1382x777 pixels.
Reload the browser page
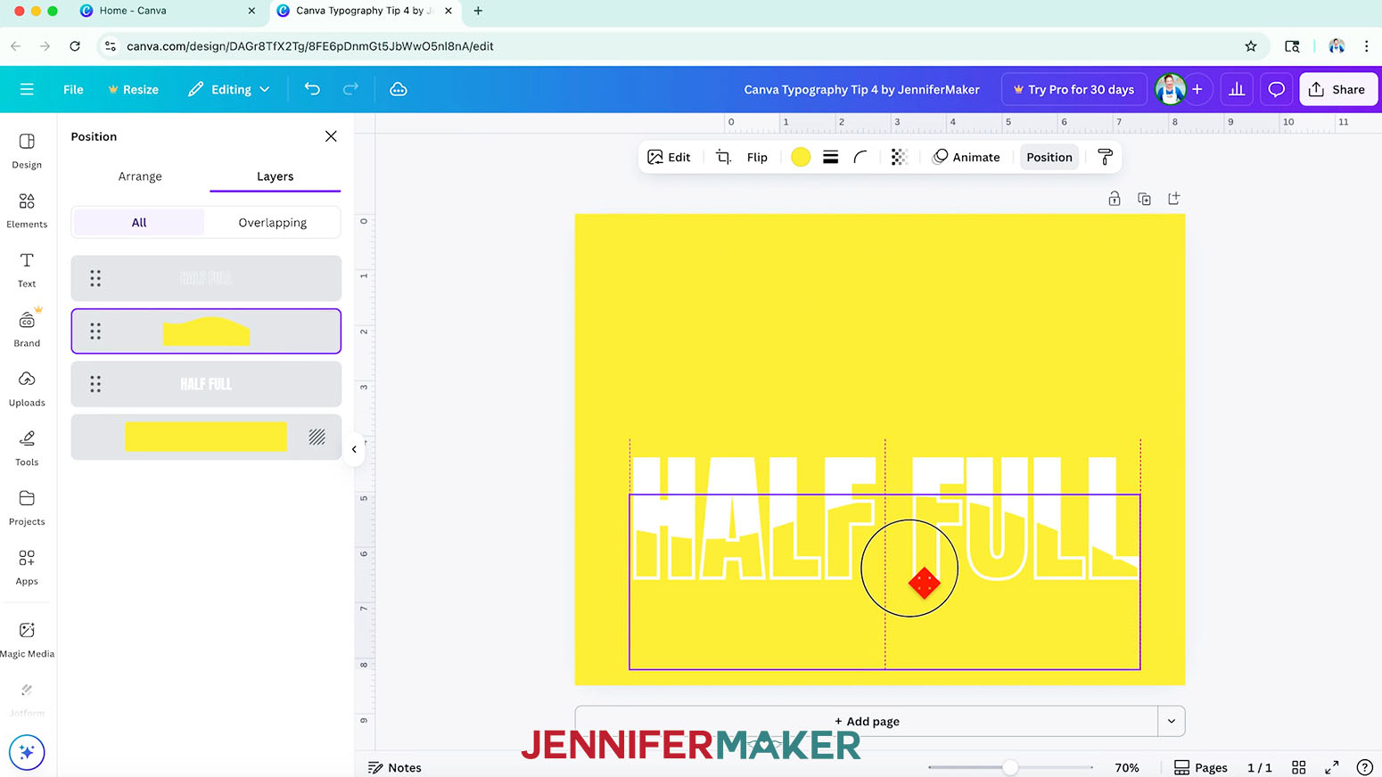[75, 46]
